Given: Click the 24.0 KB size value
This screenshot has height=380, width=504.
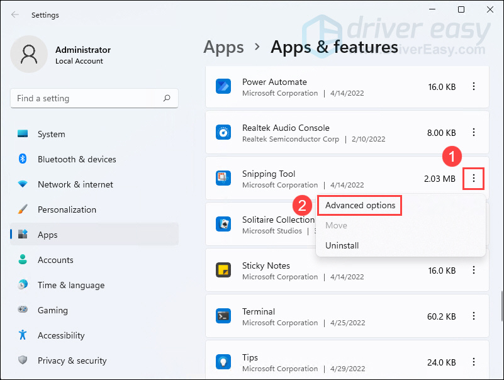Looking at the screenshot, I should tap(441, 362).
